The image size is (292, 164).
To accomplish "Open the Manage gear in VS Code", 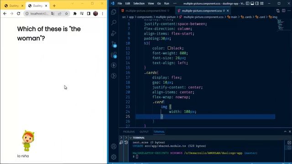I will tap(114, 157).
